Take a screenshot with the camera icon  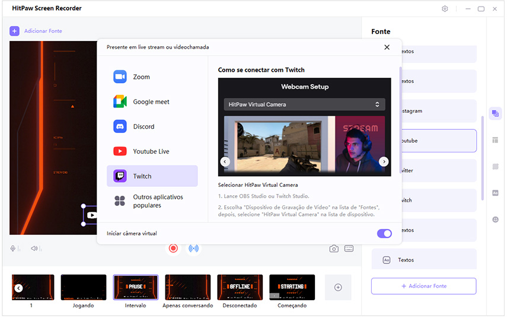coord(334,249)
